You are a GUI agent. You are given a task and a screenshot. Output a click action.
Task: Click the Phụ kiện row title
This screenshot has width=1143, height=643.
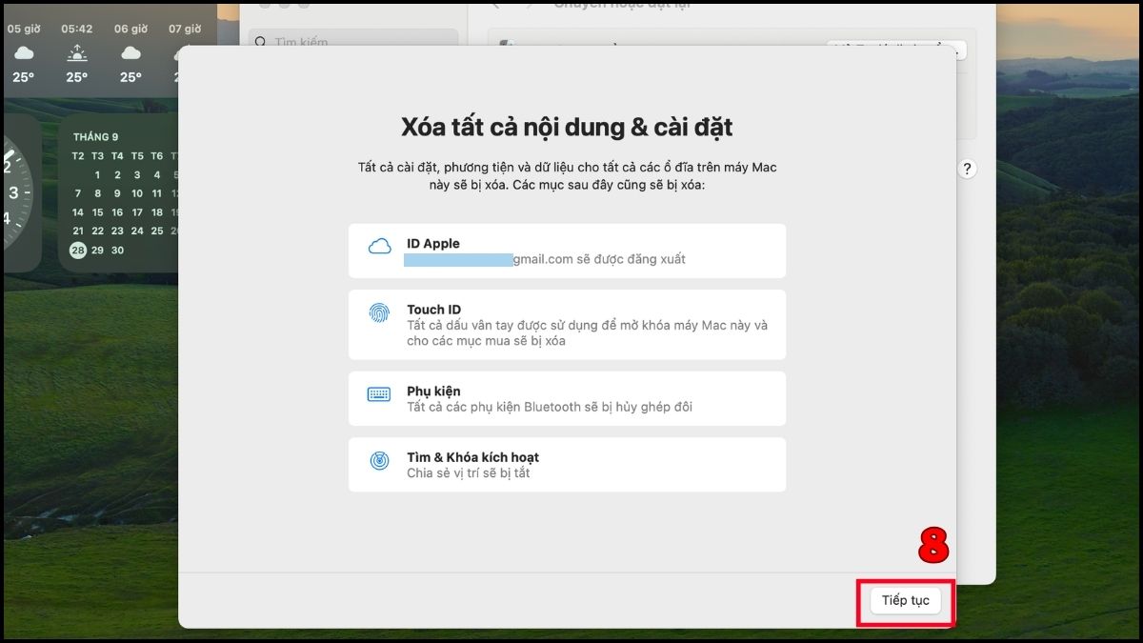[x=433, y=391]
